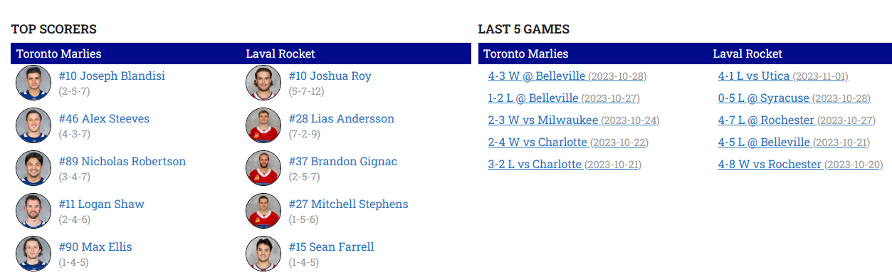This screenshot has height=280, width=892.
Task: Open #28 Lias Andersson profile link
Action: (342, 119)
